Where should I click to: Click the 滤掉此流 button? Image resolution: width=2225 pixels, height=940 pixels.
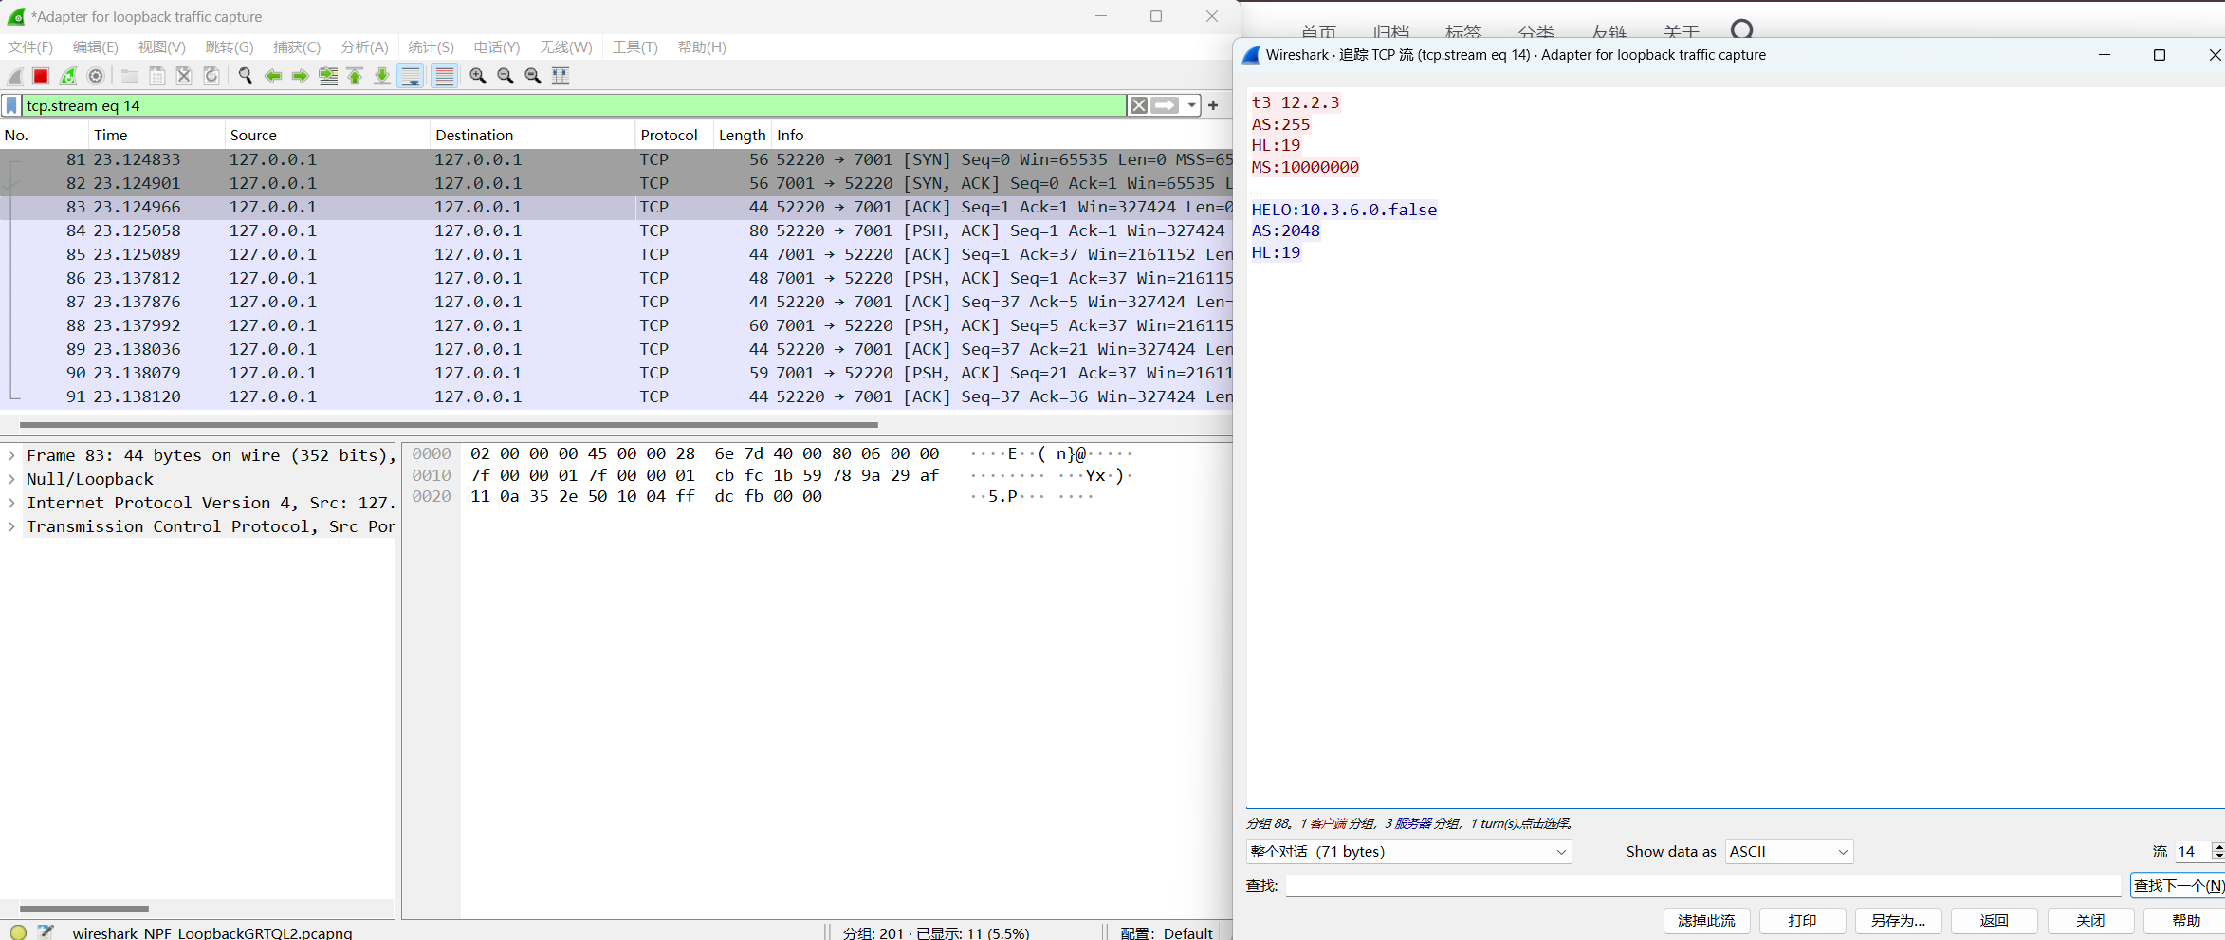[1707, 921]
